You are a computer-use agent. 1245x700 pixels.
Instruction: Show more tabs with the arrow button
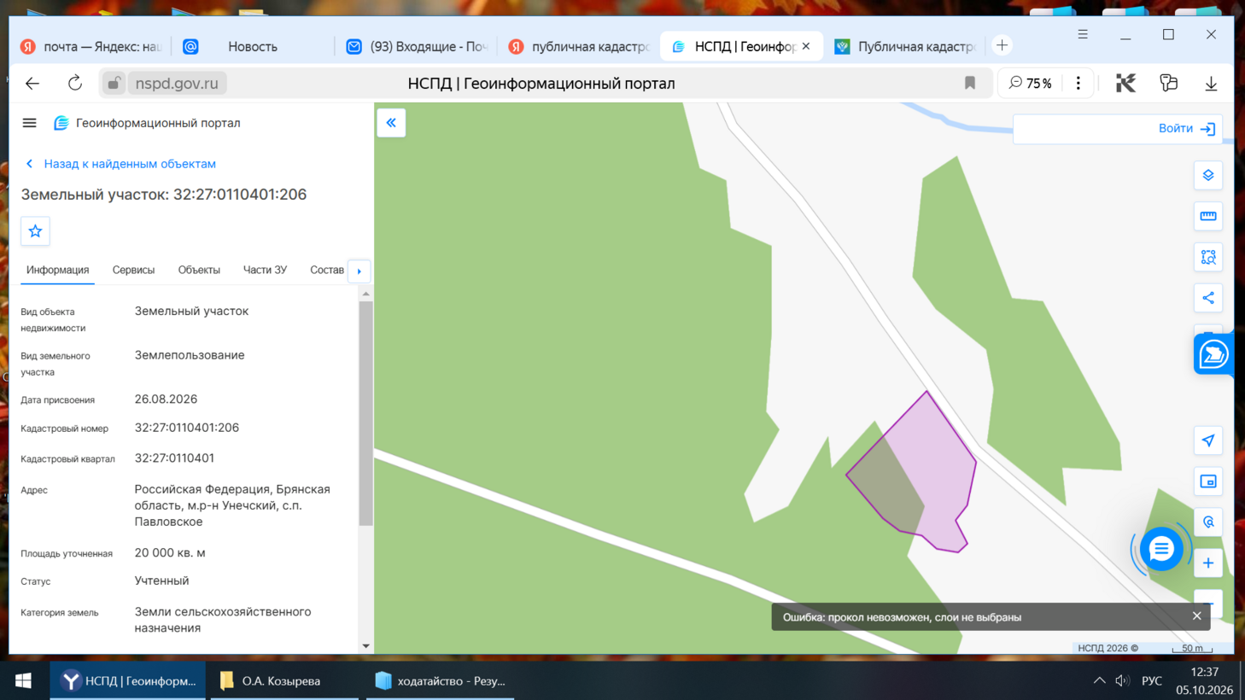pos(359,271)
